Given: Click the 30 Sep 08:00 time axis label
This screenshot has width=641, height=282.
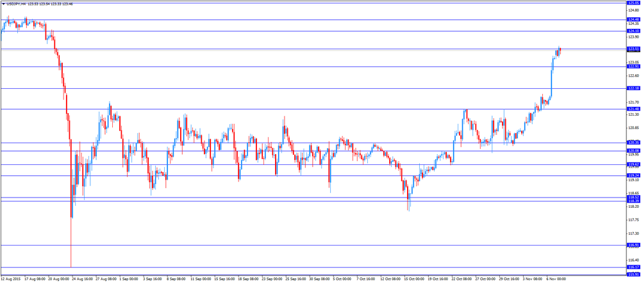Looking at the screenshot, I should pyautogui.click(x=319, y=279).
